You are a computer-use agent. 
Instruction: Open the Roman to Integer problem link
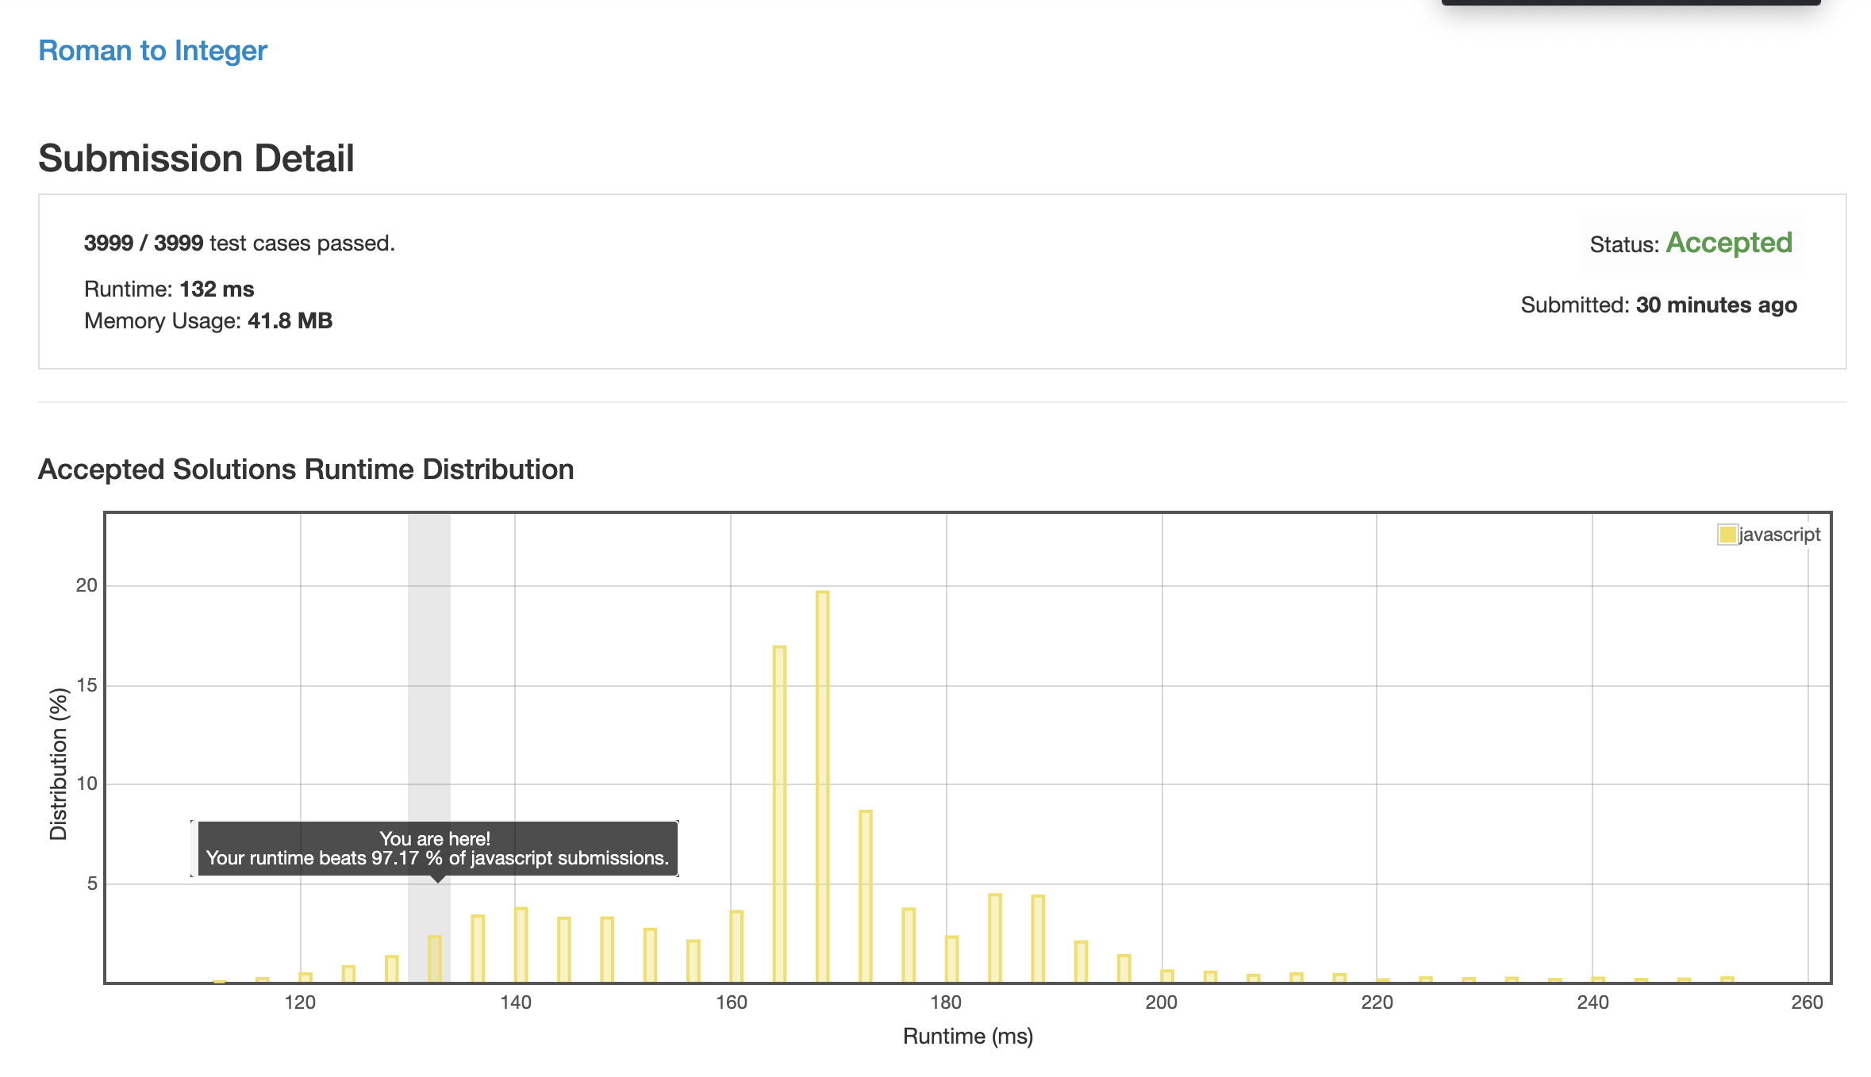[x=153, y=51]
